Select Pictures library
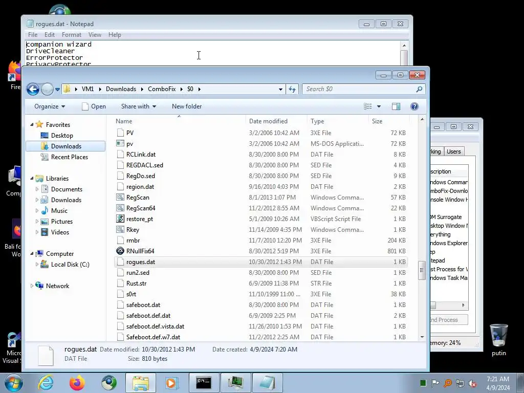This screenshot has height=393, width=524. [x=62, y=221]
